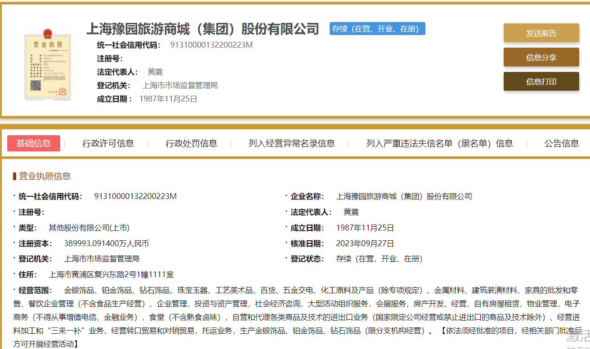The height and width of the screenshot is (349, 590).
Task: Click 上海市市场监督管理局 in the header
Action: point(180,85)
